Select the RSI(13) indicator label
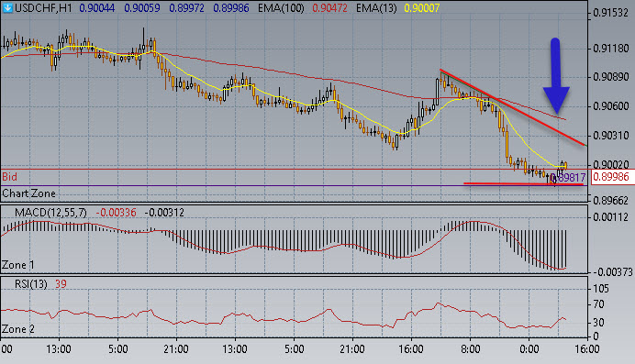635x364 pixels. pos(31,284)
